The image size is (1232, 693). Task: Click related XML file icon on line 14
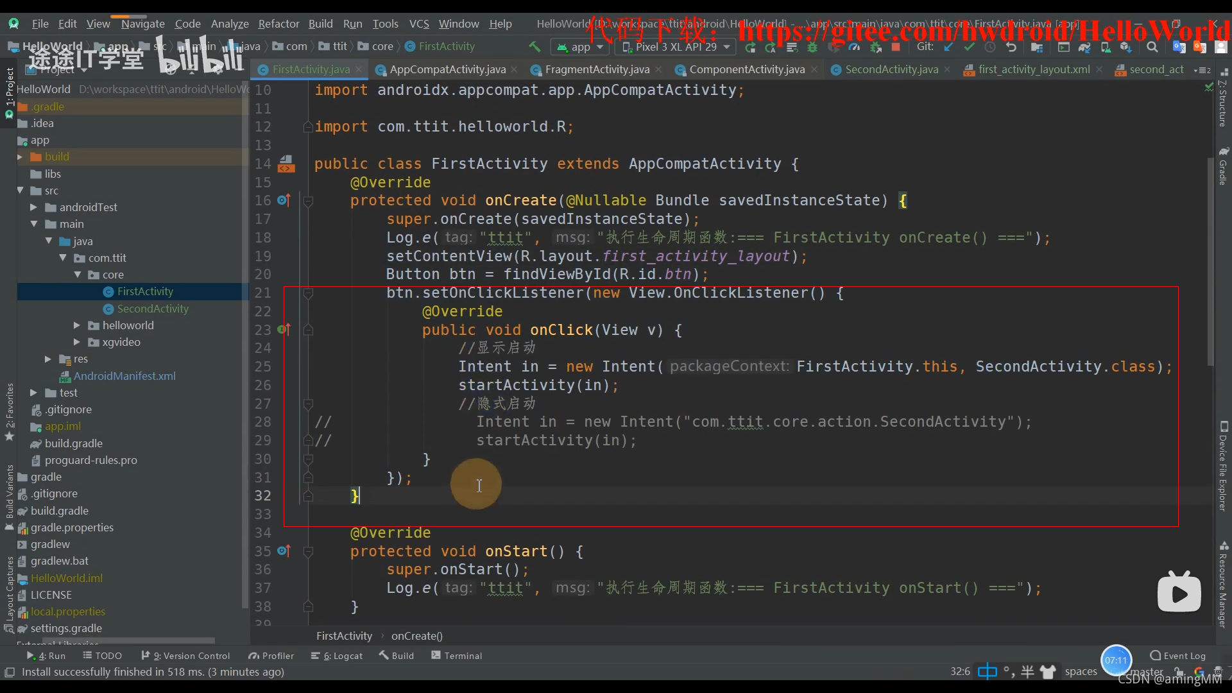pos(286,164)
